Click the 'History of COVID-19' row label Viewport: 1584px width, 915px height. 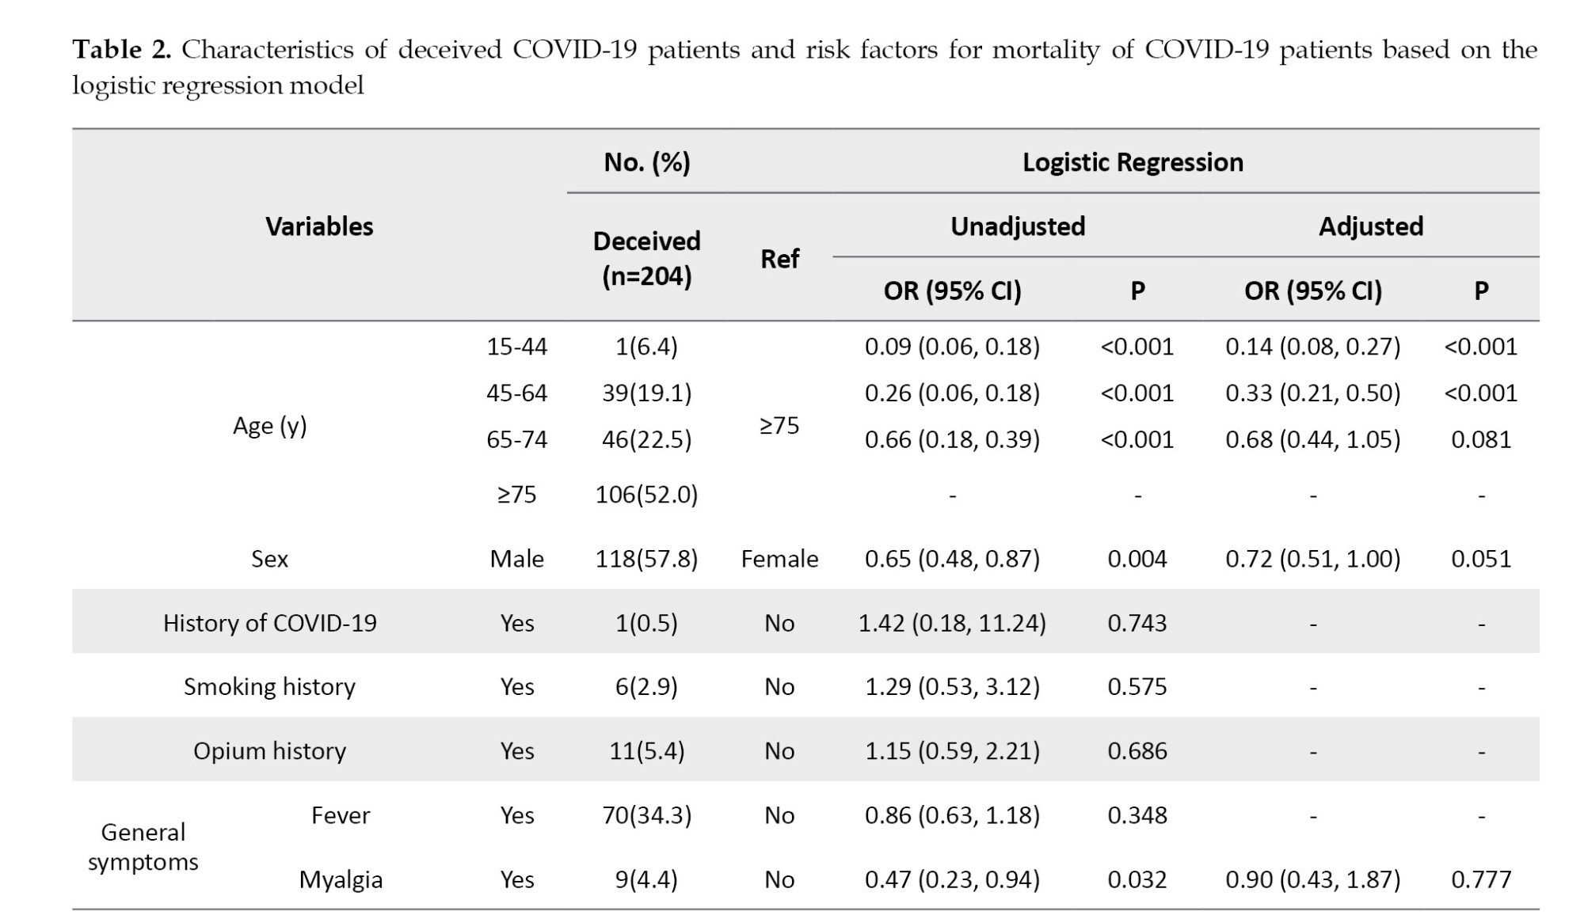pyautogui.click(x=269, y=623)
